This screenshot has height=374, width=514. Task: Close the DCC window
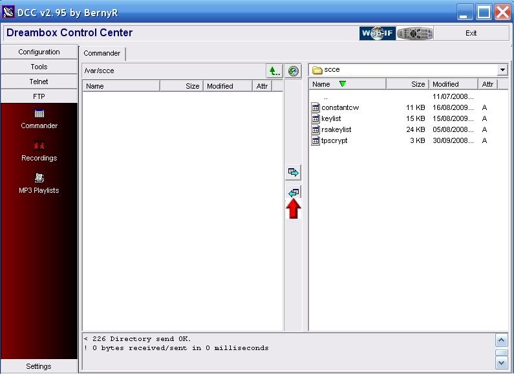(502, 12)
